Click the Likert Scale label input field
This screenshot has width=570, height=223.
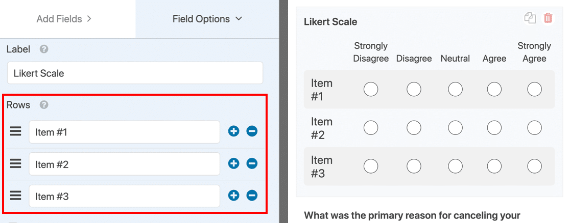pyautogui.click(x=135, y=73)
